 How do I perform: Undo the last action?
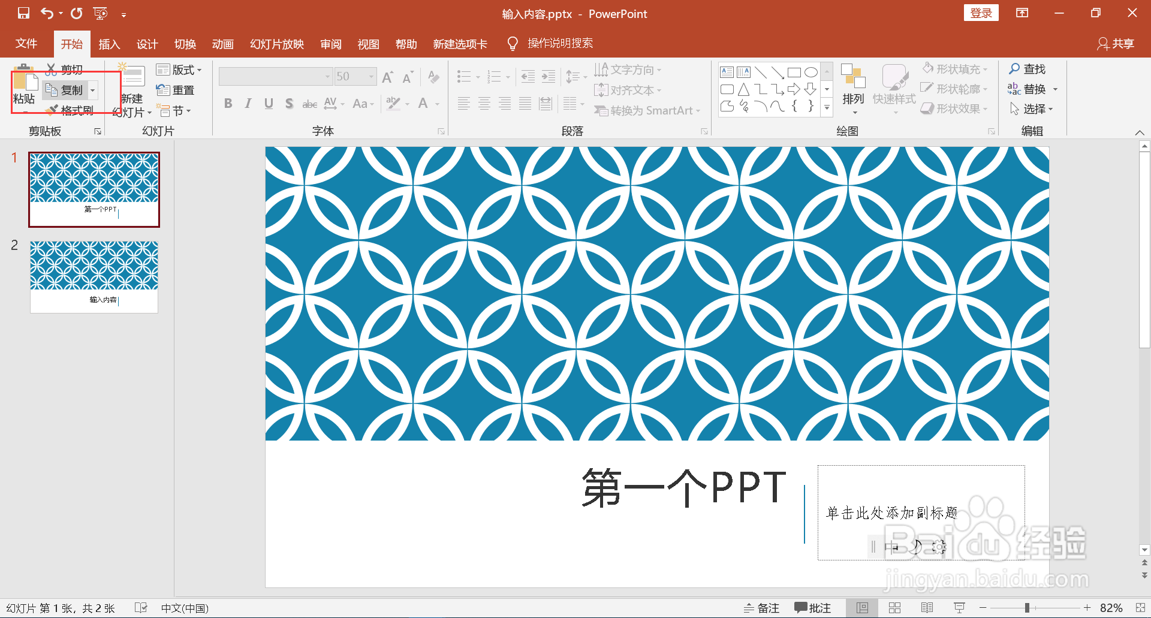point(47,13)
